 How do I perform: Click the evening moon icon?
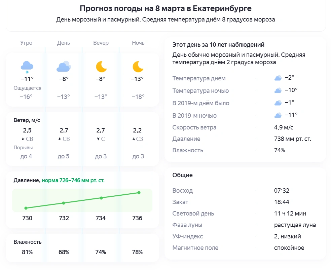tap(101, 67)
